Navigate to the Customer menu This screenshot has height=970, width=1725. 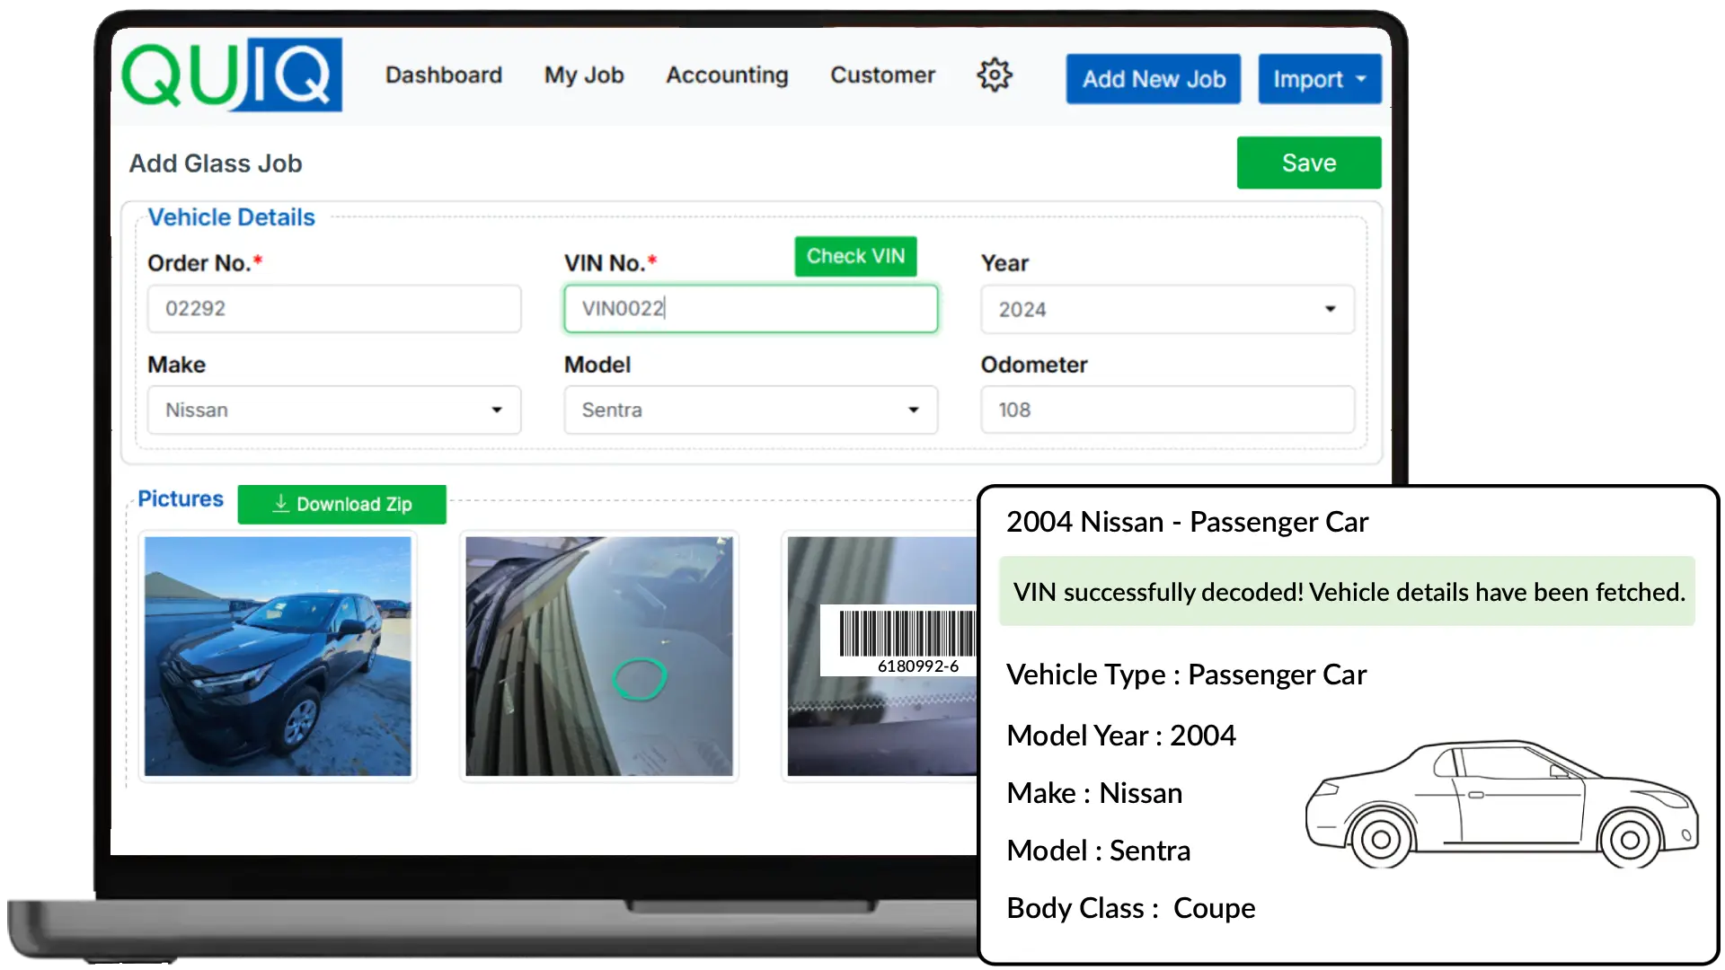click(881, 75)
